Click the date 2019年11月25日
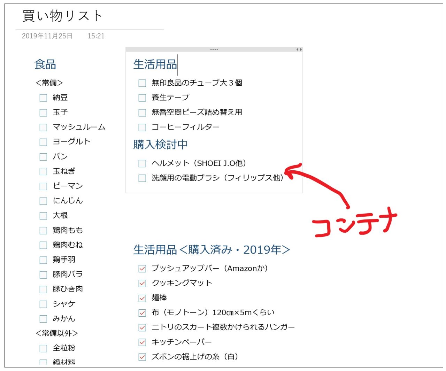The height and width of the screenshot is (371, 446). 47,36
